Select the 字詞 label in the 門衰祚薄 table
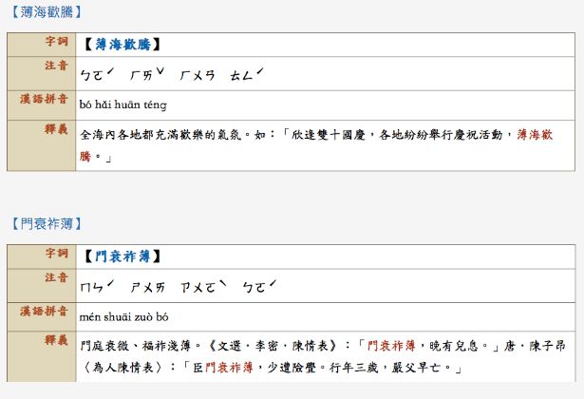This screenshot has height=399, width=584. [57, 255]
